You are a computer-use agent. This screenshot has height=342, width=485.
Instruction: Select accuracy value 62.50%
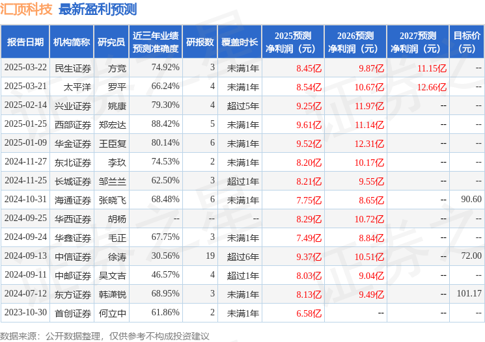[x=165, y=180]
